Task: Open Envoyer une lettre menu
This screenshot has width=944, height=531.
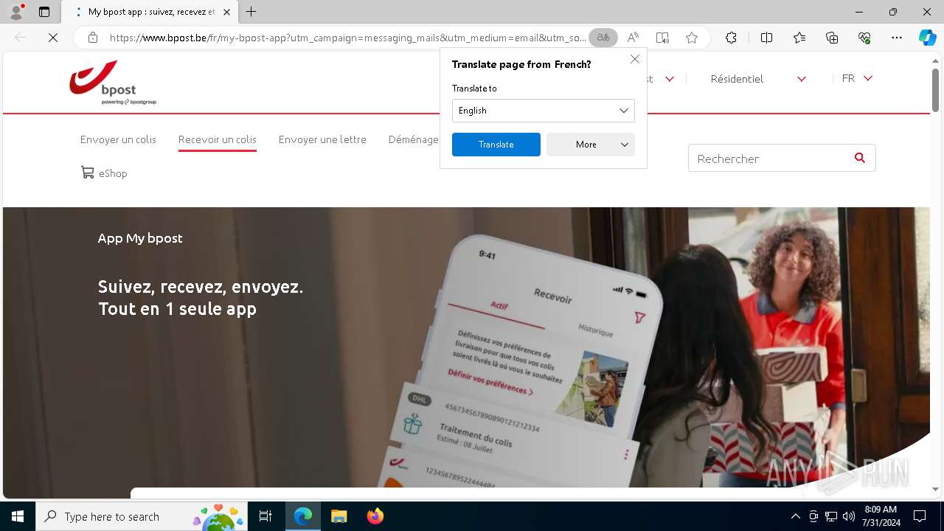Action: pyautogui.click(x=322, y=139)
